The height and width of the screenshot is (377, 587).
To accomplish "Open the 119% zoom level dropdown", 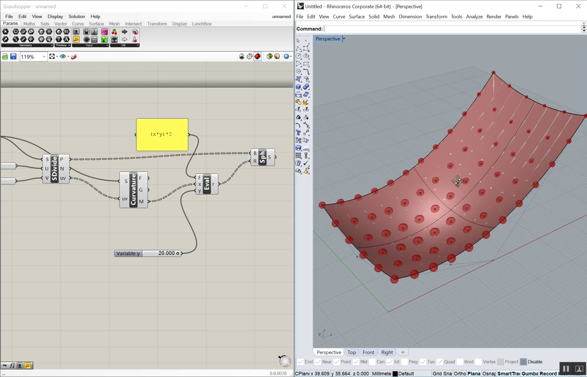I will pyautogui.click(x=44, y=57).
